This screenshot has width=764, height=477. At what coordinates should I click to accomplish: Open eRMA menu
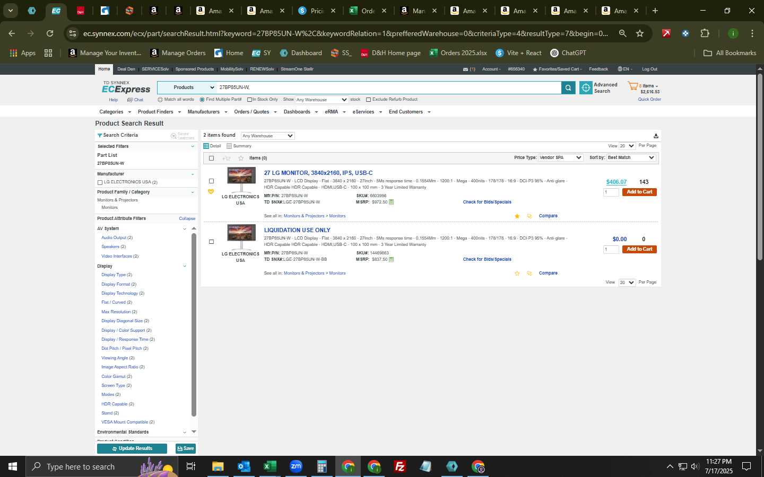335,112
